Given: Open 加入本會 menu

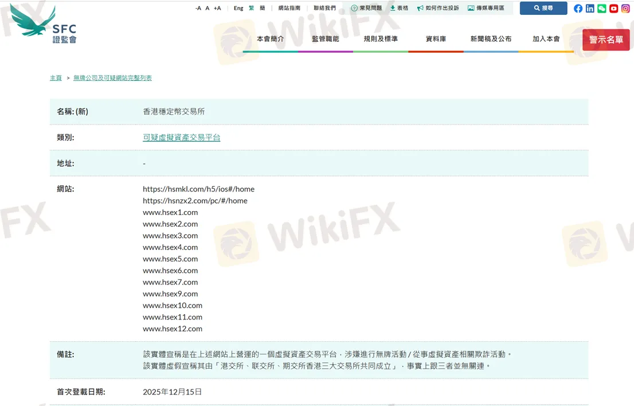Looking at the screenshot, I should [x=546, y=39].
